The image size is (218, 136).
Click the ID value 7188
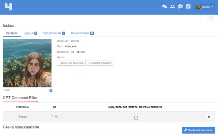54,116
